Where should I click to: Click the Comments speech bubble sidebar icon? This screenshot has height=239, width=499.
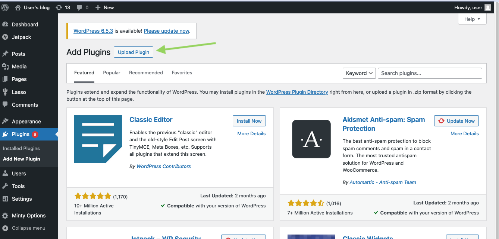tap(5, 105)
